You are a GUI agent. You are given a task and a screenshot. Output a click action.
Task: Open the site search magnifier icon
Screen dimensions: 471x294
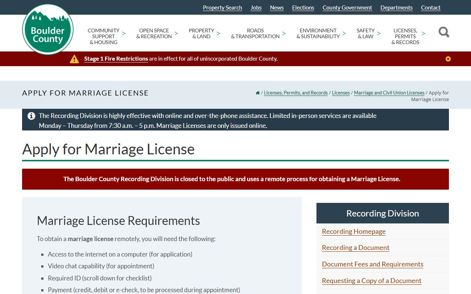point(444,32)
